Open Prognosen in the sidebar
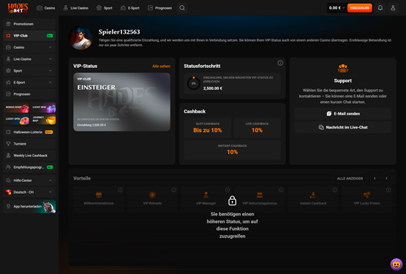 pyautogui.click(x=29, y=94)
